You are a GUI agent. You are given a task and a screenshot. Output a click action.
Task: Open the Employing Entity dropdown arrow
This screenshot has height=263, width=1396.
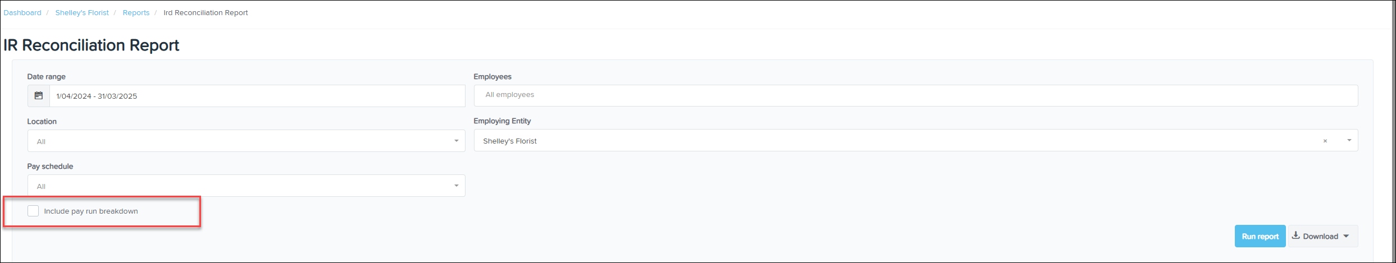pyautogui.click(x=1349, y=140)
